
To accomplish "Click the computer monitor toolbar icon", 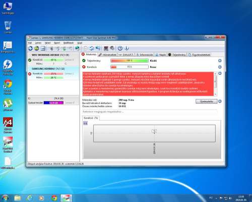I will tap(106, 48).
